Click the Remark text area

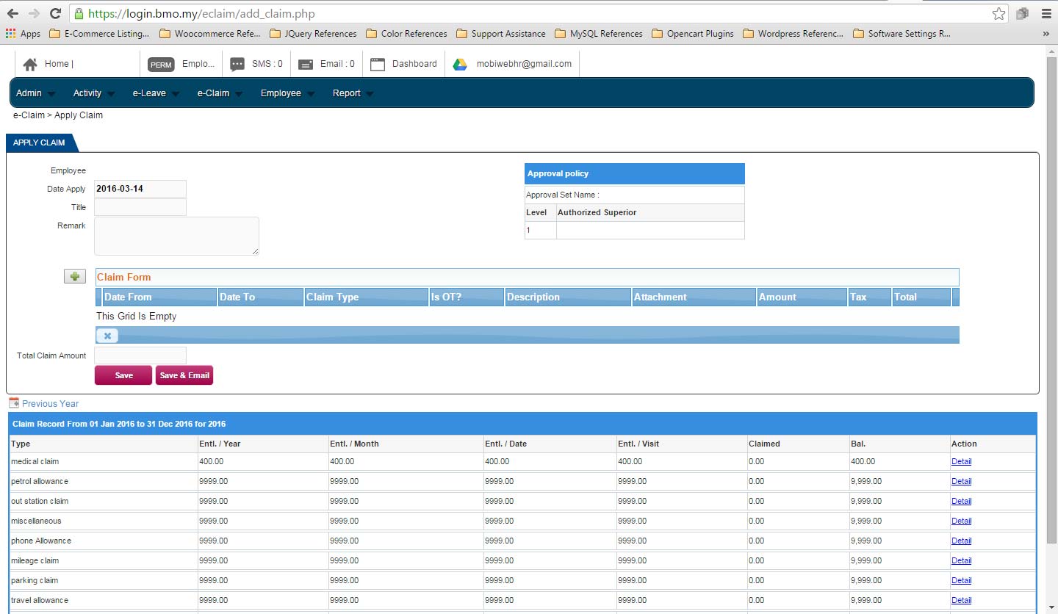click(176, 236)
